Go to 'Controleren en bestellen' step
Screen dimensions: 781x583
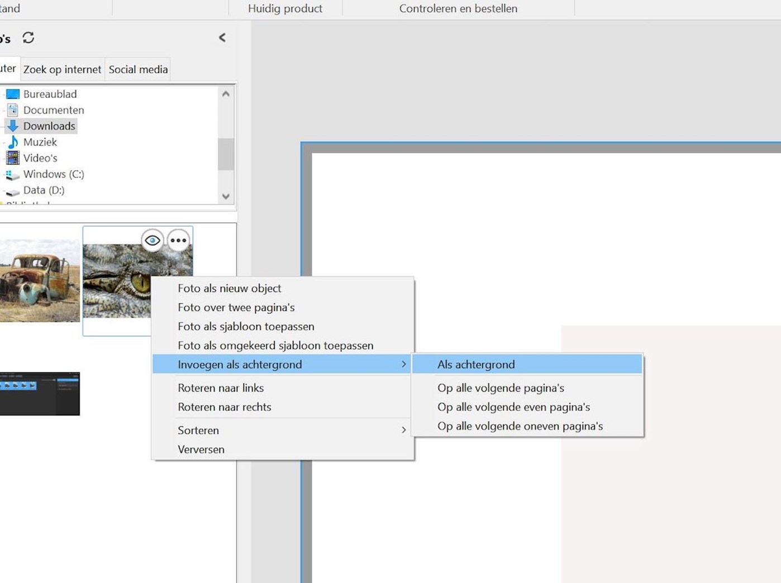pos(458,9)
